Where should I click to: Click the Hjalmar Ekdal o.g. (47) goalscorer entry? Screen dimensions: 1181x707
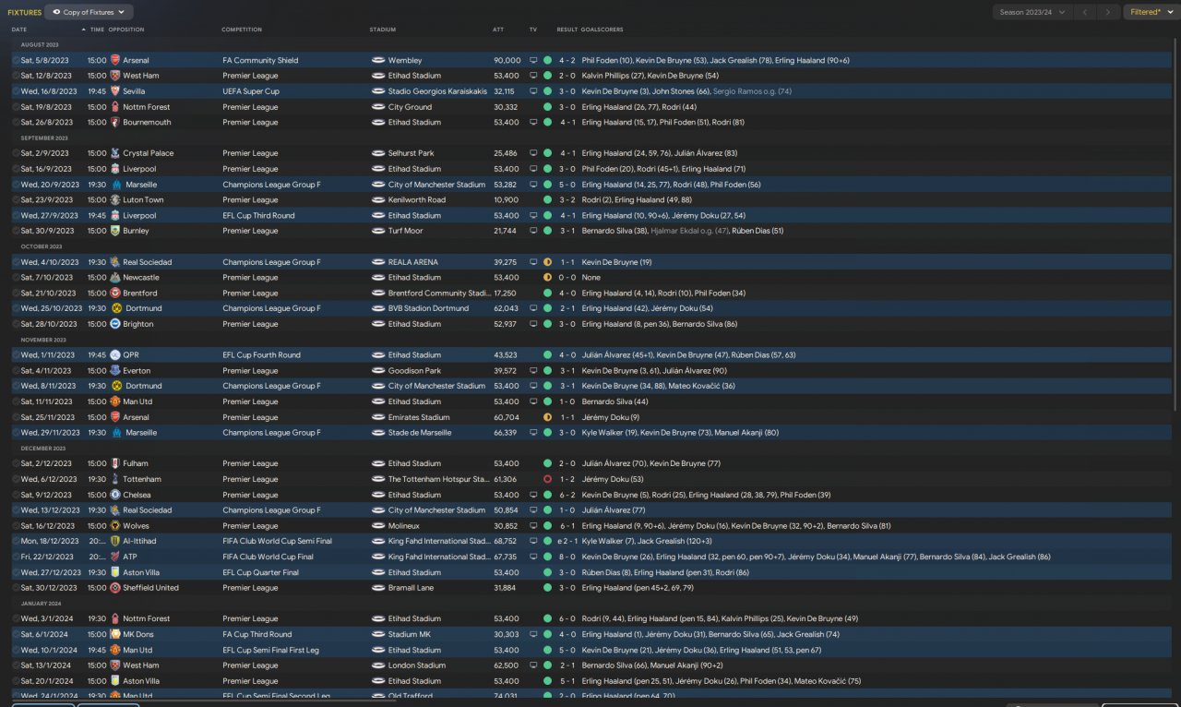(x=688, y=231)
